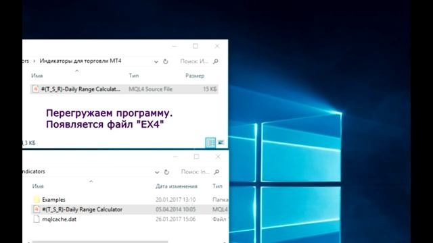Select Examples folder name in the Indicators window
The image size is (433, 243).
[53, 200]
